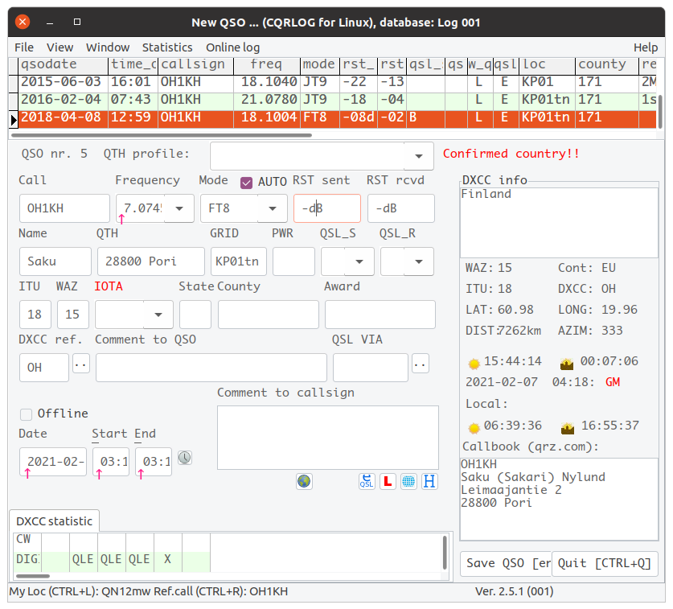The height and width of the screenshot is (609, 673).
Task: Click the qsodate column header
Action: [63, 65]
